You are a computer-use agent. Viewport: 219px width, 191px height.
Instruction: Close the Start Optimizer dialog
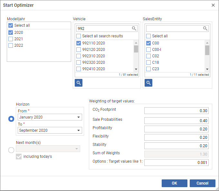pyautogui.click(x=213, y=5)
